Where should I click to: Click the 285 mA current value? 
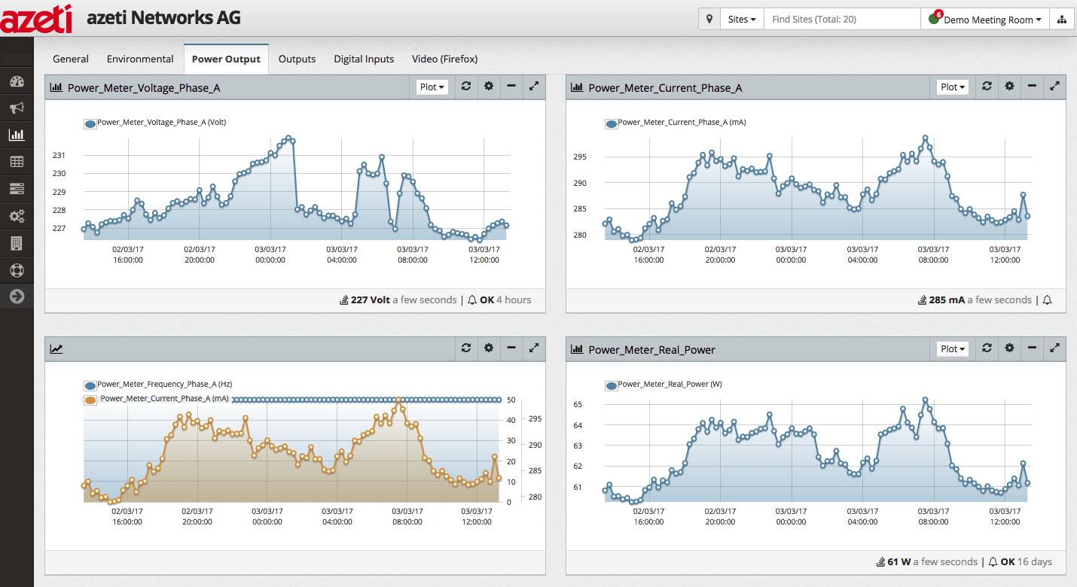coord(947,300)
